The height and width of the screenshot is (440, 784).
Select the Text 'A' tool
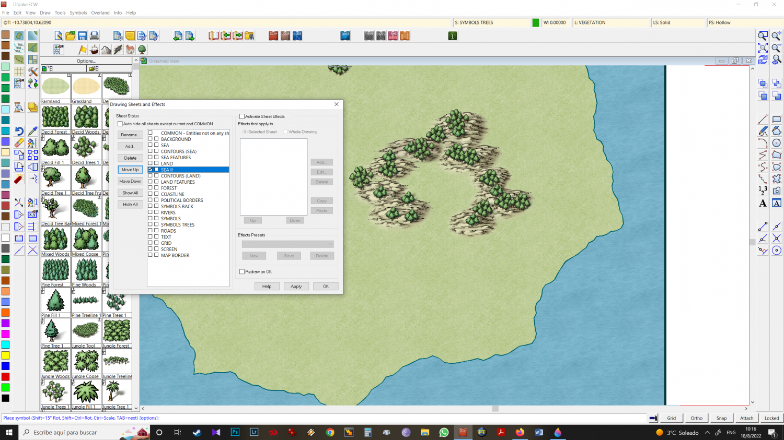point(763,203)
